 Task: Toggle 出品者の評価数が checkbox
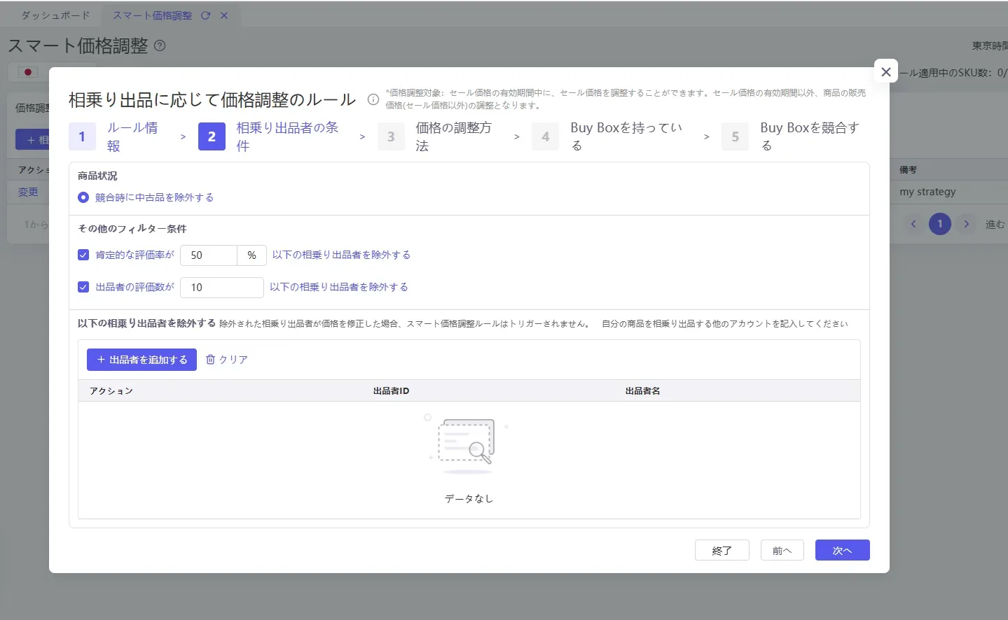click(83, 287)
